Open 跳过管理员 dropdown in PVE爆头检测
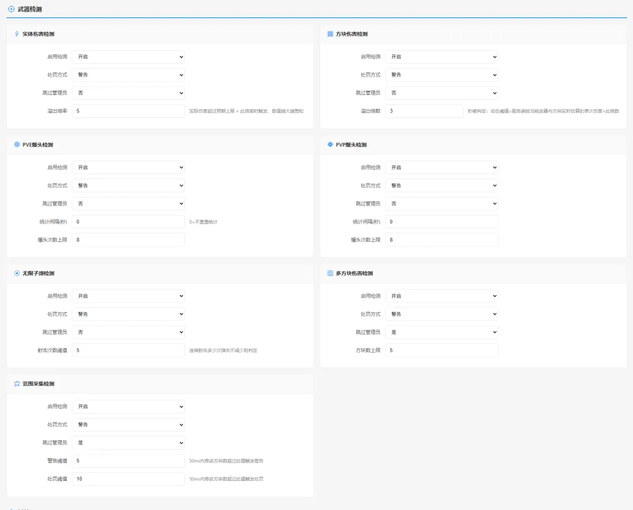633x510 pixels. coord(128,204)
